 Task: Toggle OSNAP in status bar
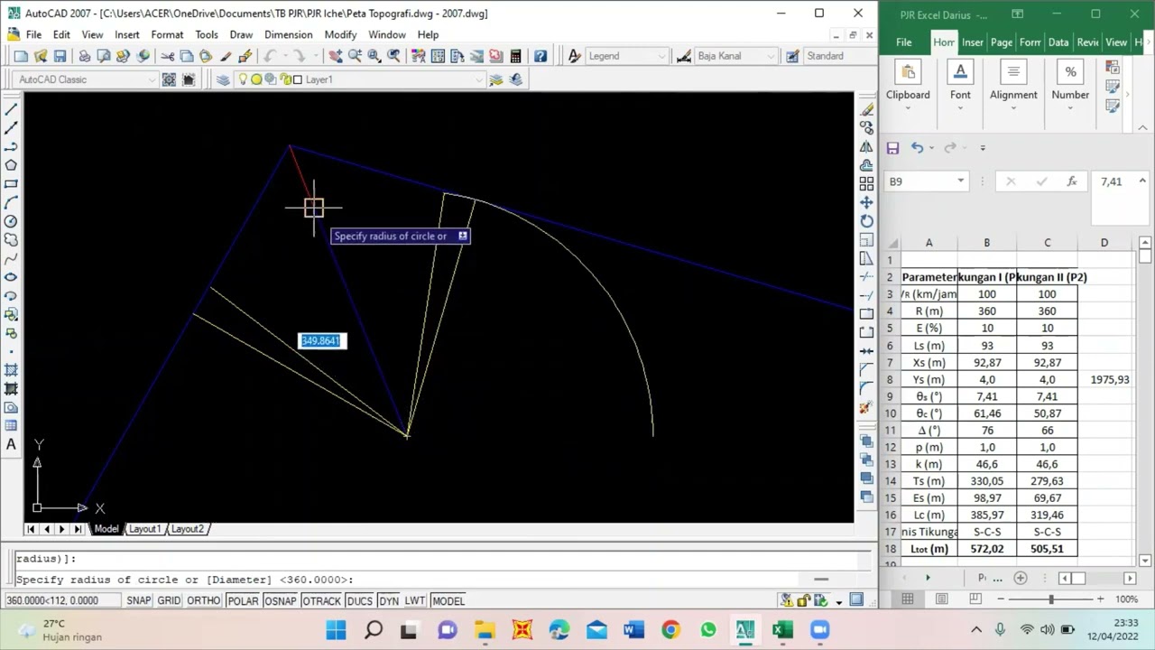tap(280, 600)
